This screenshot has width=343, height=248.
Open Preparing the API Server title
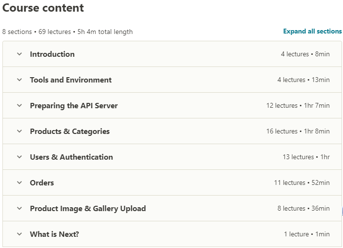coord(74,106)
